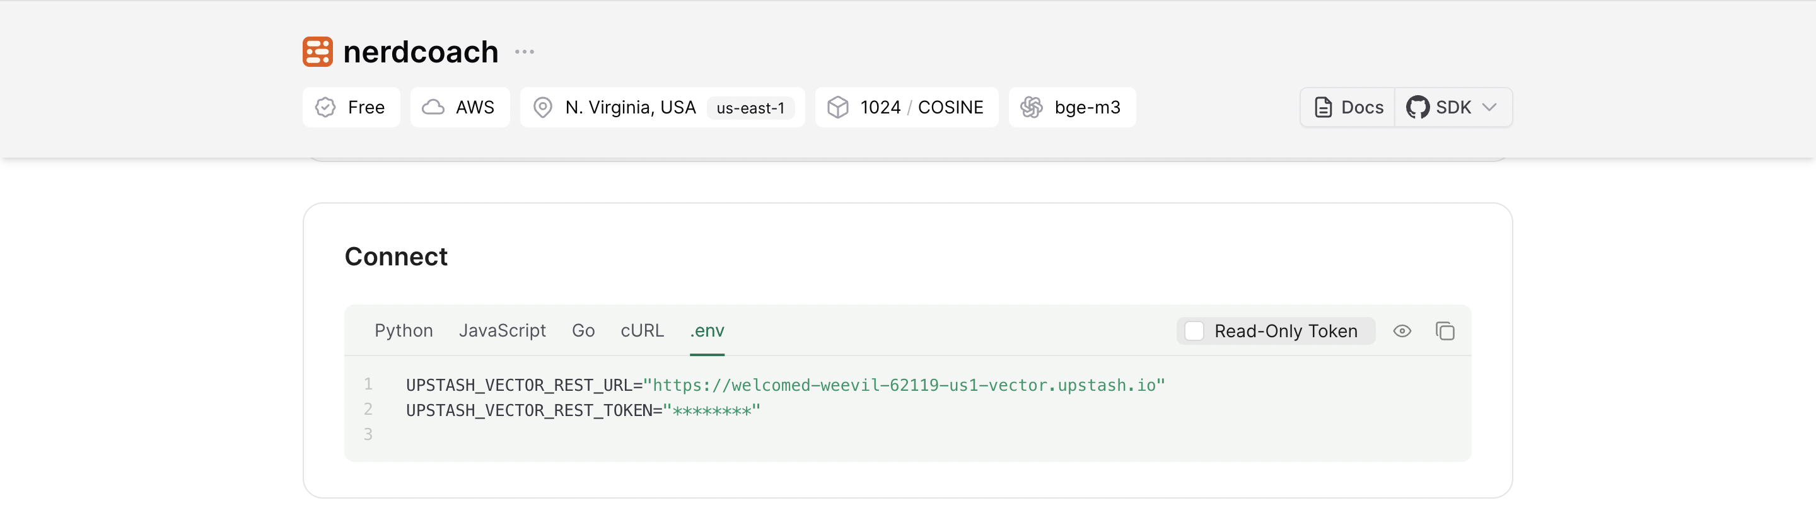Screen dimensions: 1816x532
Task: Click the GitHub icon on the SDK button
Action: [x=1417, y=107]
